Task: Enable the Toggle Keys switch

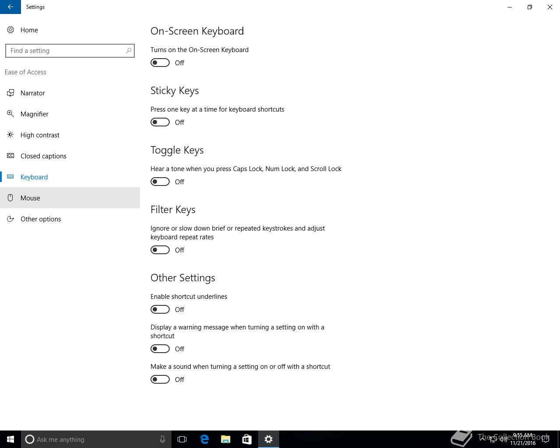Action: click(160, 182)
